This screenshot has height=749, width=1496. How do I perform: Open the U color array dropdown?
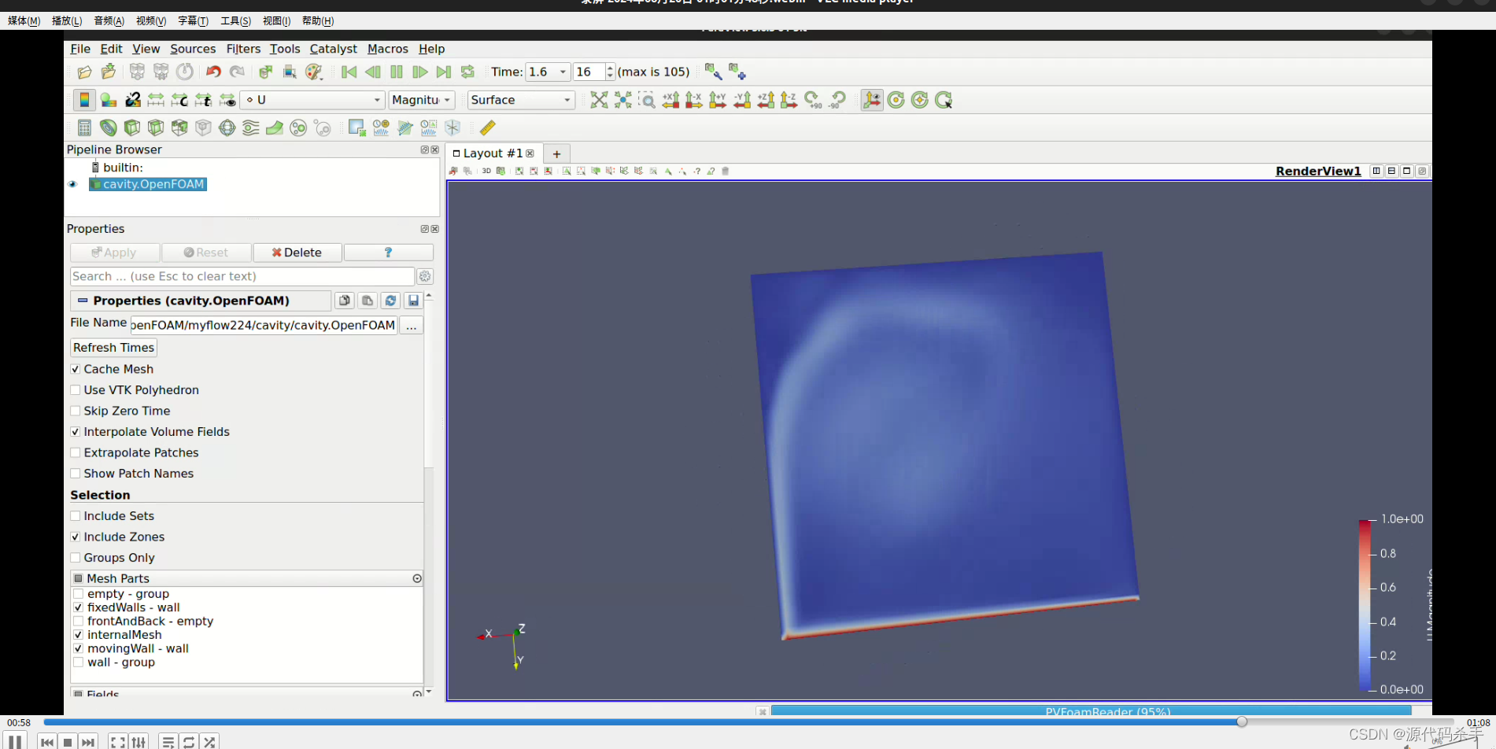coord(312,100)
